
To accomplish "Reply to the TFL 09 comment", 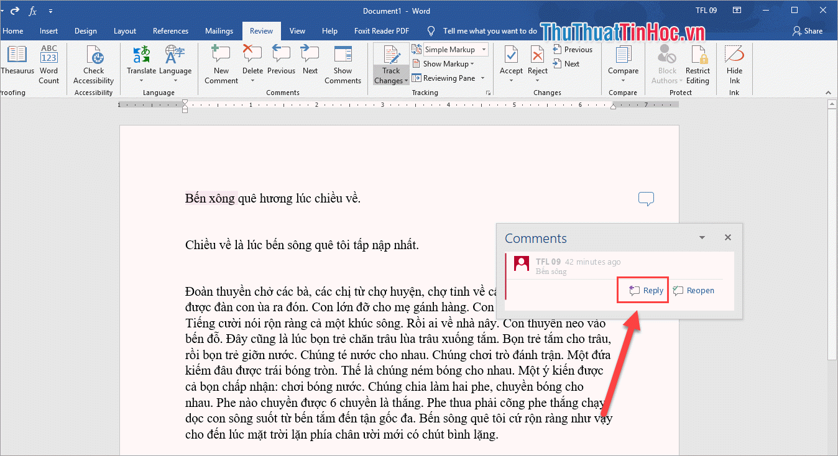I will coord(647,290).
